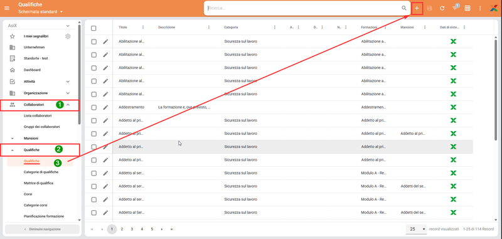502x239 pixels.
Task: Open Formazioni column options menu
Action: click(385, 28)
